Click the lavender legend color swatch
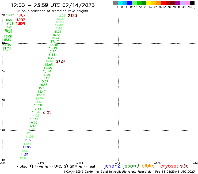 182,3
